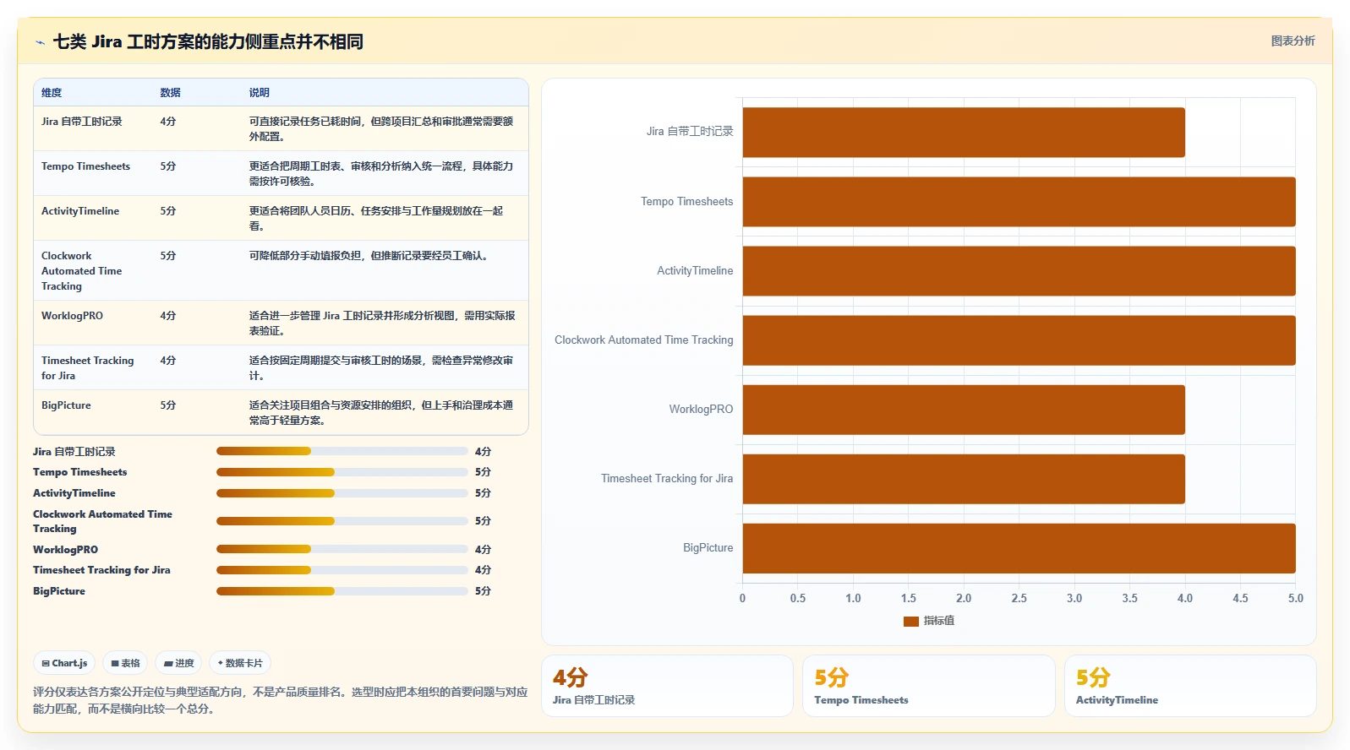Click the 5分 score in BigPicture table row
This screenshot has width=1350, height=750.
(x=168, y=405)
